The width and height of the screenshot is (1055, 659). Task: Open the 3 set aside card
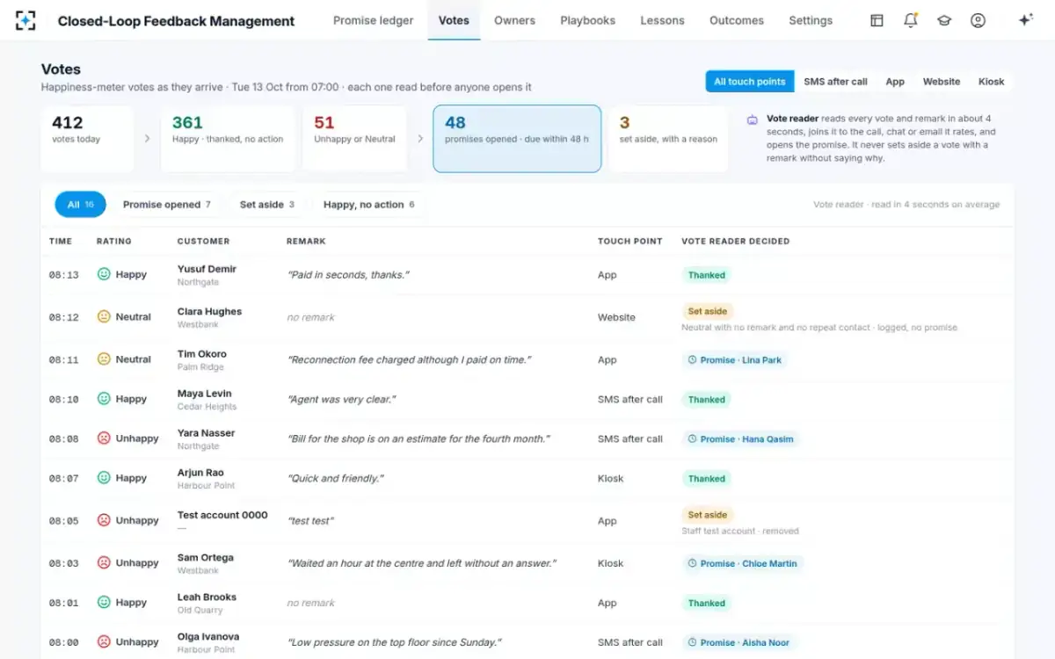point(668,139)
